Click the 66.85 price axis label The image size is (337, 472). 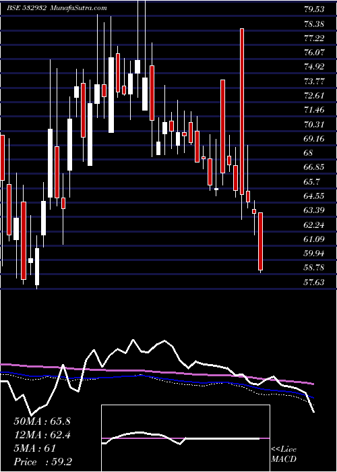tap(314, 167)
